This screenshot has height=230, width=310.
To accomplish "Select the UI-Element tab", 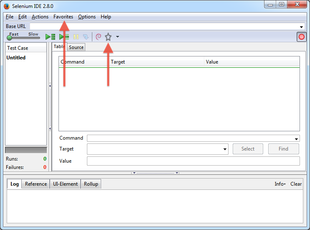I will tap(65, 184).
